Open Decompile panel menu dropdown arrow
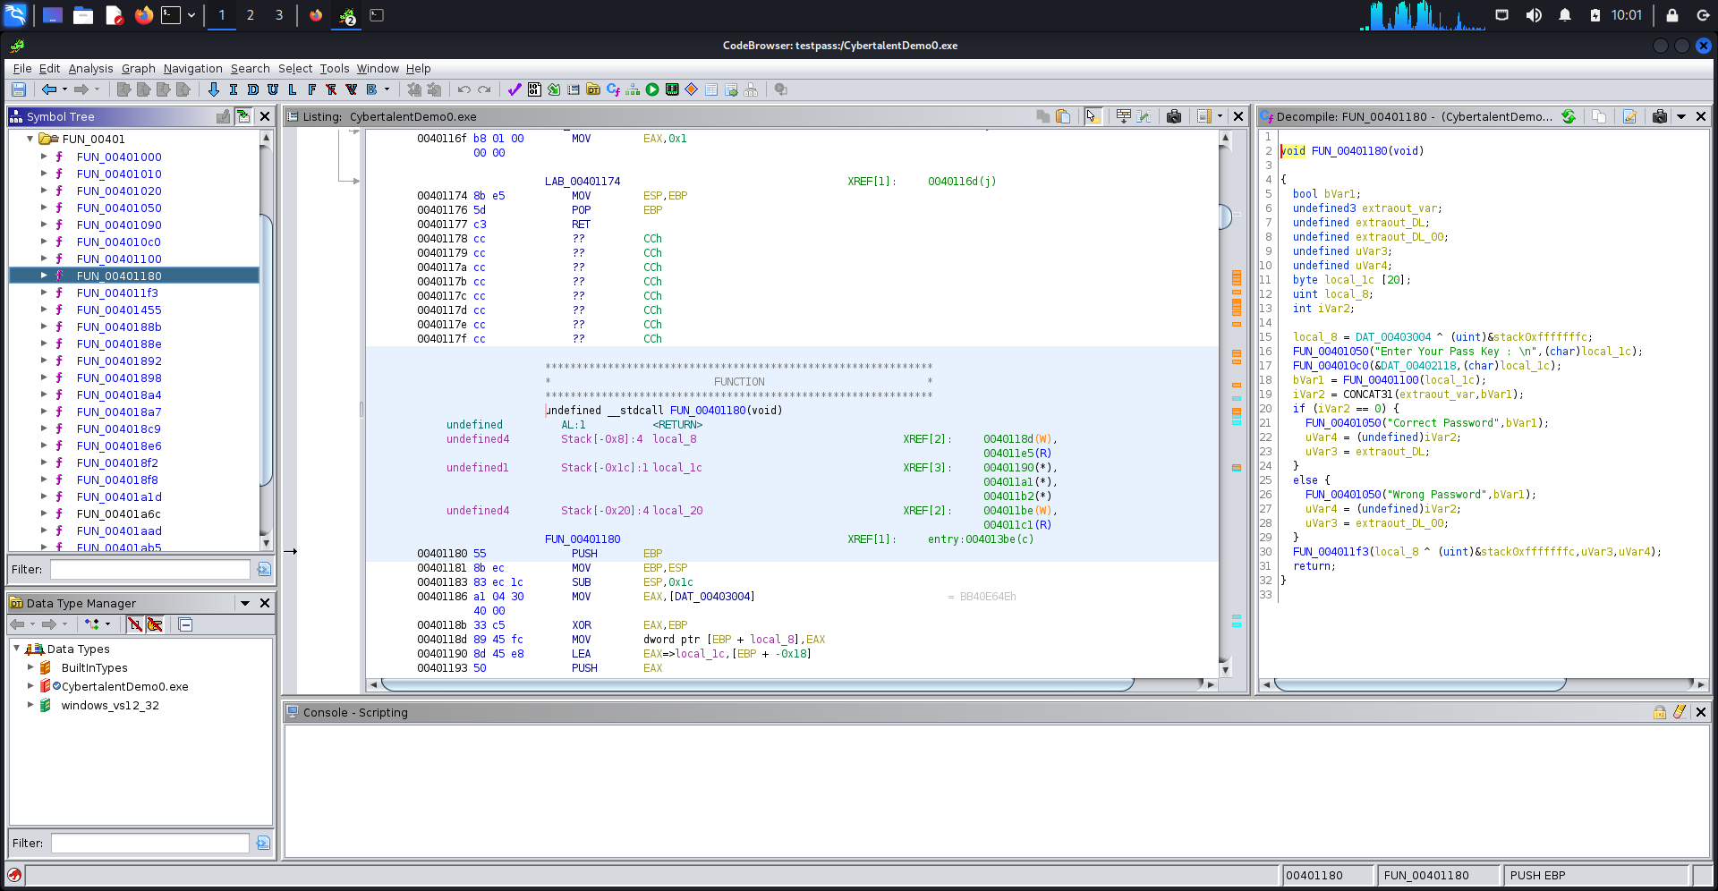 click(x=1681, y=116)
